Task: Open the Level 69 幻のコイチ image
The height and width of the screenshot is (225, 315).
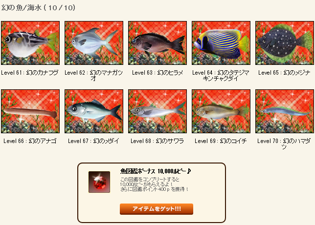Action: click(221, 111)
